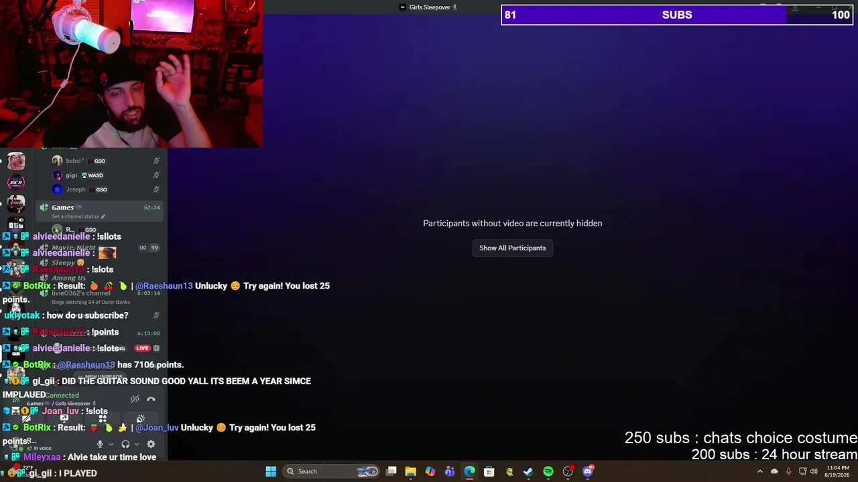Expand hidden system tray icons
The image size is (858, 482).
pos(759,471)
